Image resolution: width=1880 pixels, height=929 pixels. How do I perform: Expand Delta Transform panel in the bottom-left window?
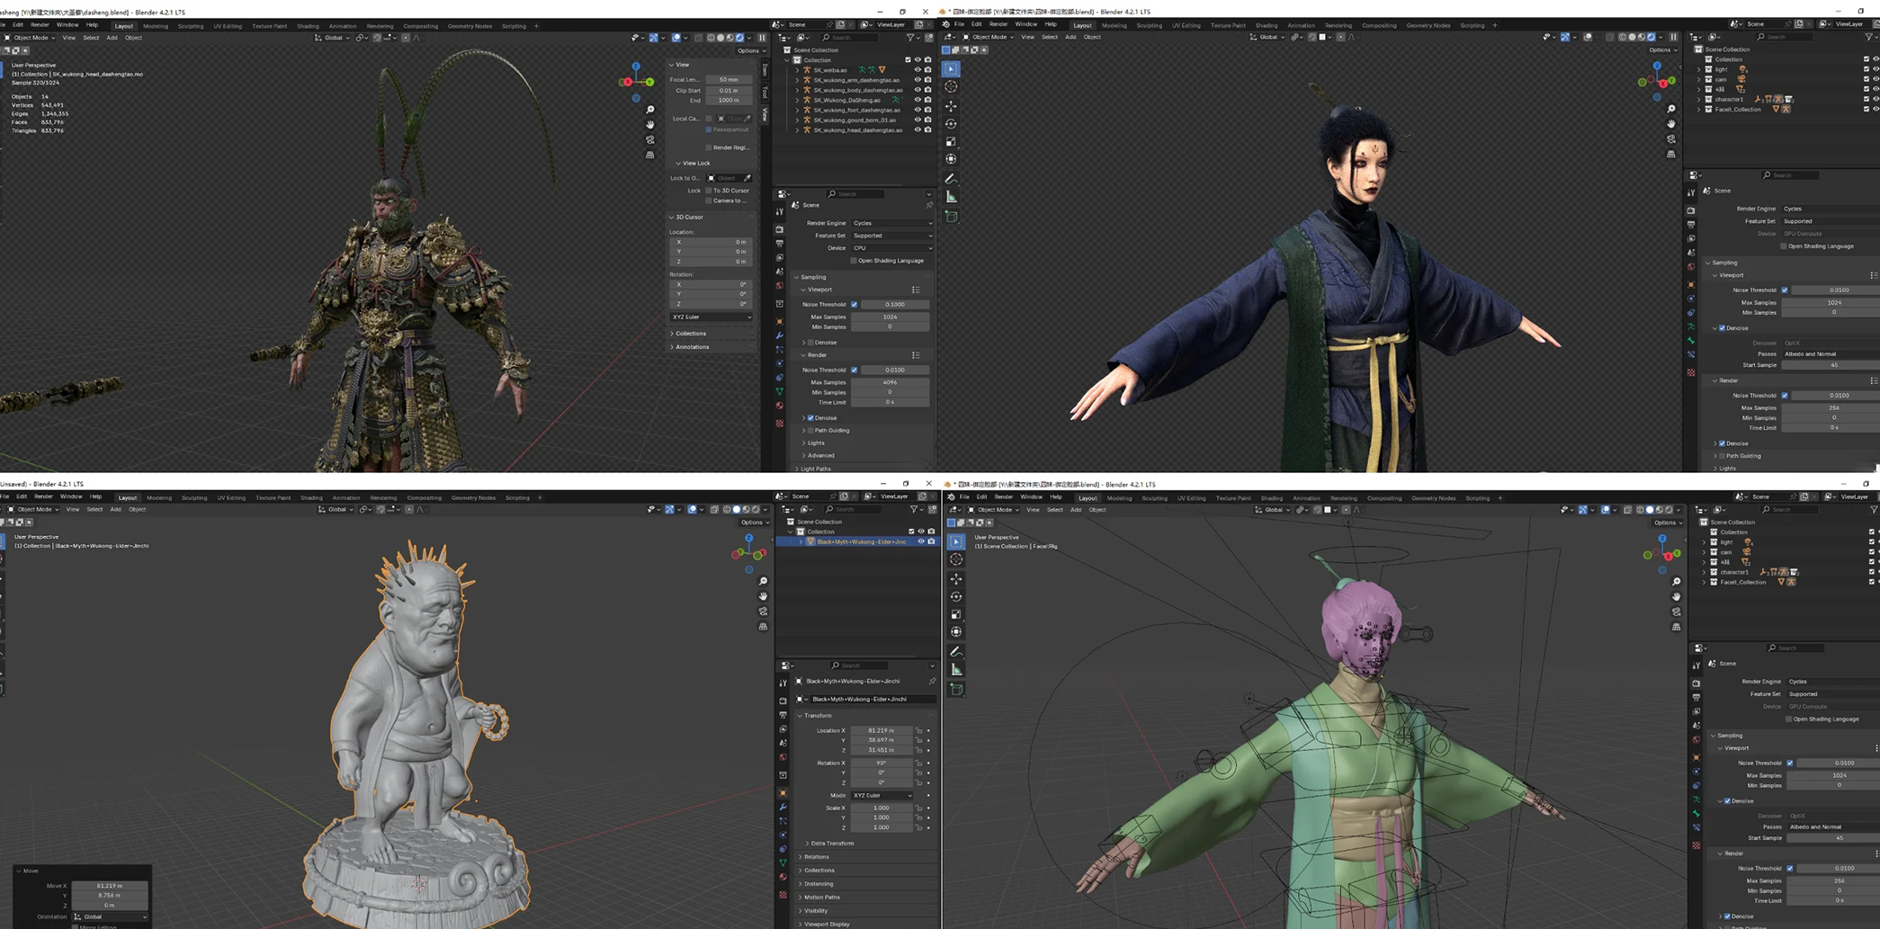tap(807, 844)
